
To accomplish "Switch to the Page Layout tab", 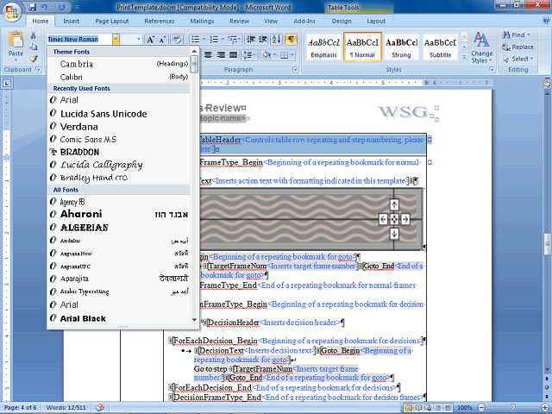I will (112, 21).
